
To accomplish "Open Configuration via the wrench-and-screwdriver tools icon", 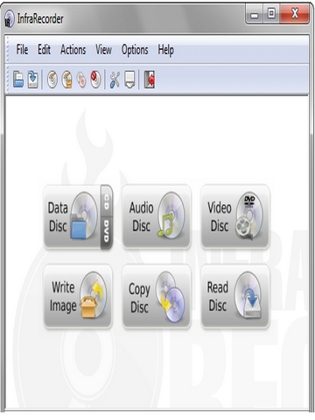I will 115,80.
